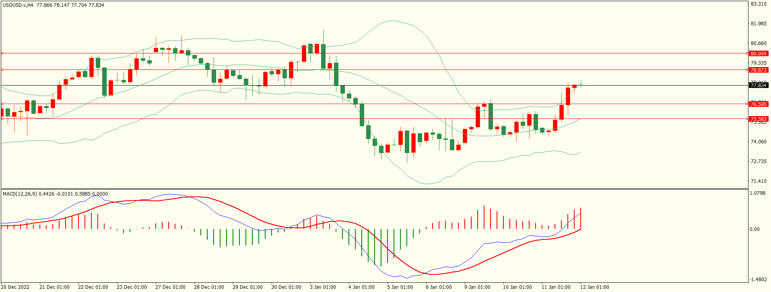Viewport: 771px width, 292px height.
Task: Select the red 76.595 price level tag
Action: click(x=758, y=104)
